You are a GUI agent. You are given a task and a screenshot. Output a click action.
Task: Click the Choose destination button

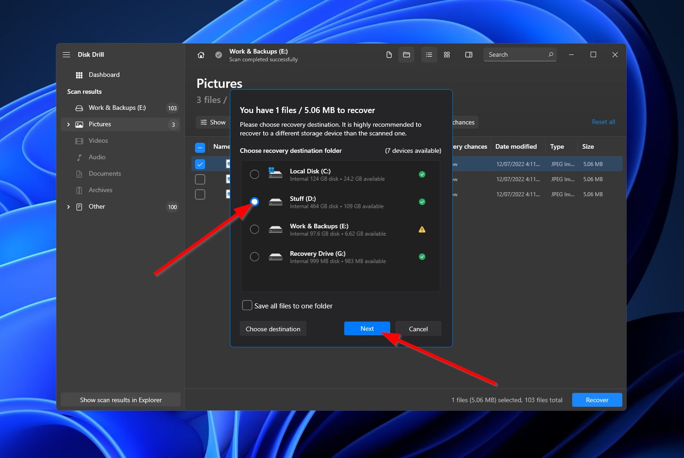coord(273,329)
